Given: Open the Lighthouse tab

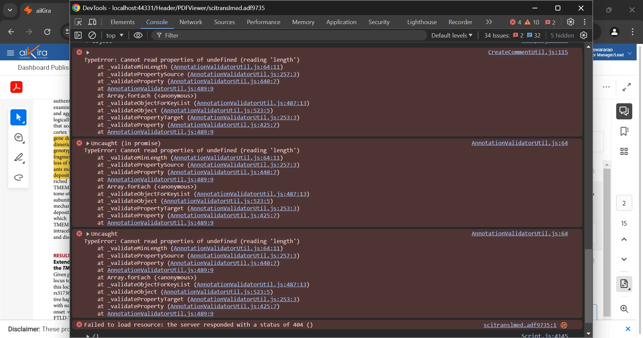Looking at the screenshot, I should [422, 22].
